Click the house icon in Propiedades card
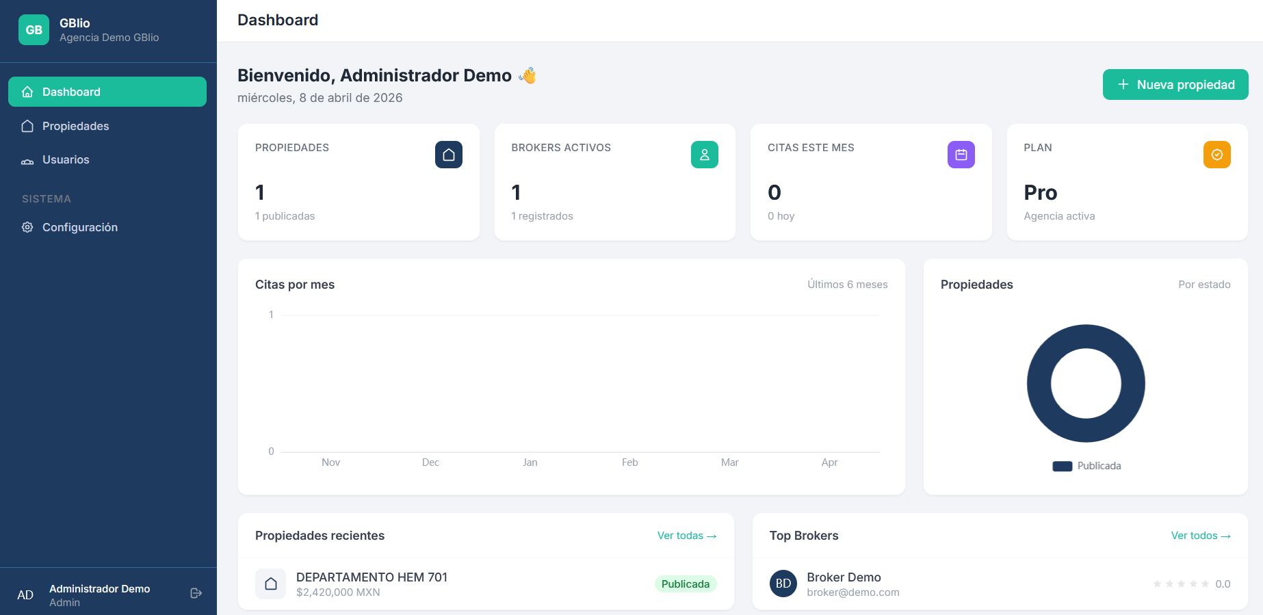The height and width of the screenshot is (615, 1263). (x=448, y=155)
